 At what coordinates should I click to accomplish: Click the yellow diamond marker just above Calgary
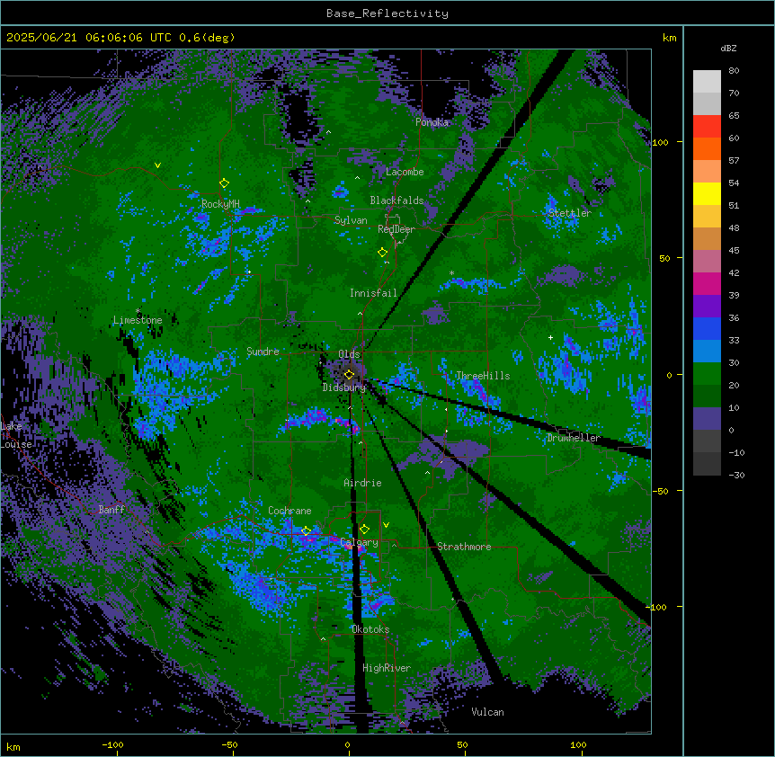pyautogui.click(x=364, y=530)
